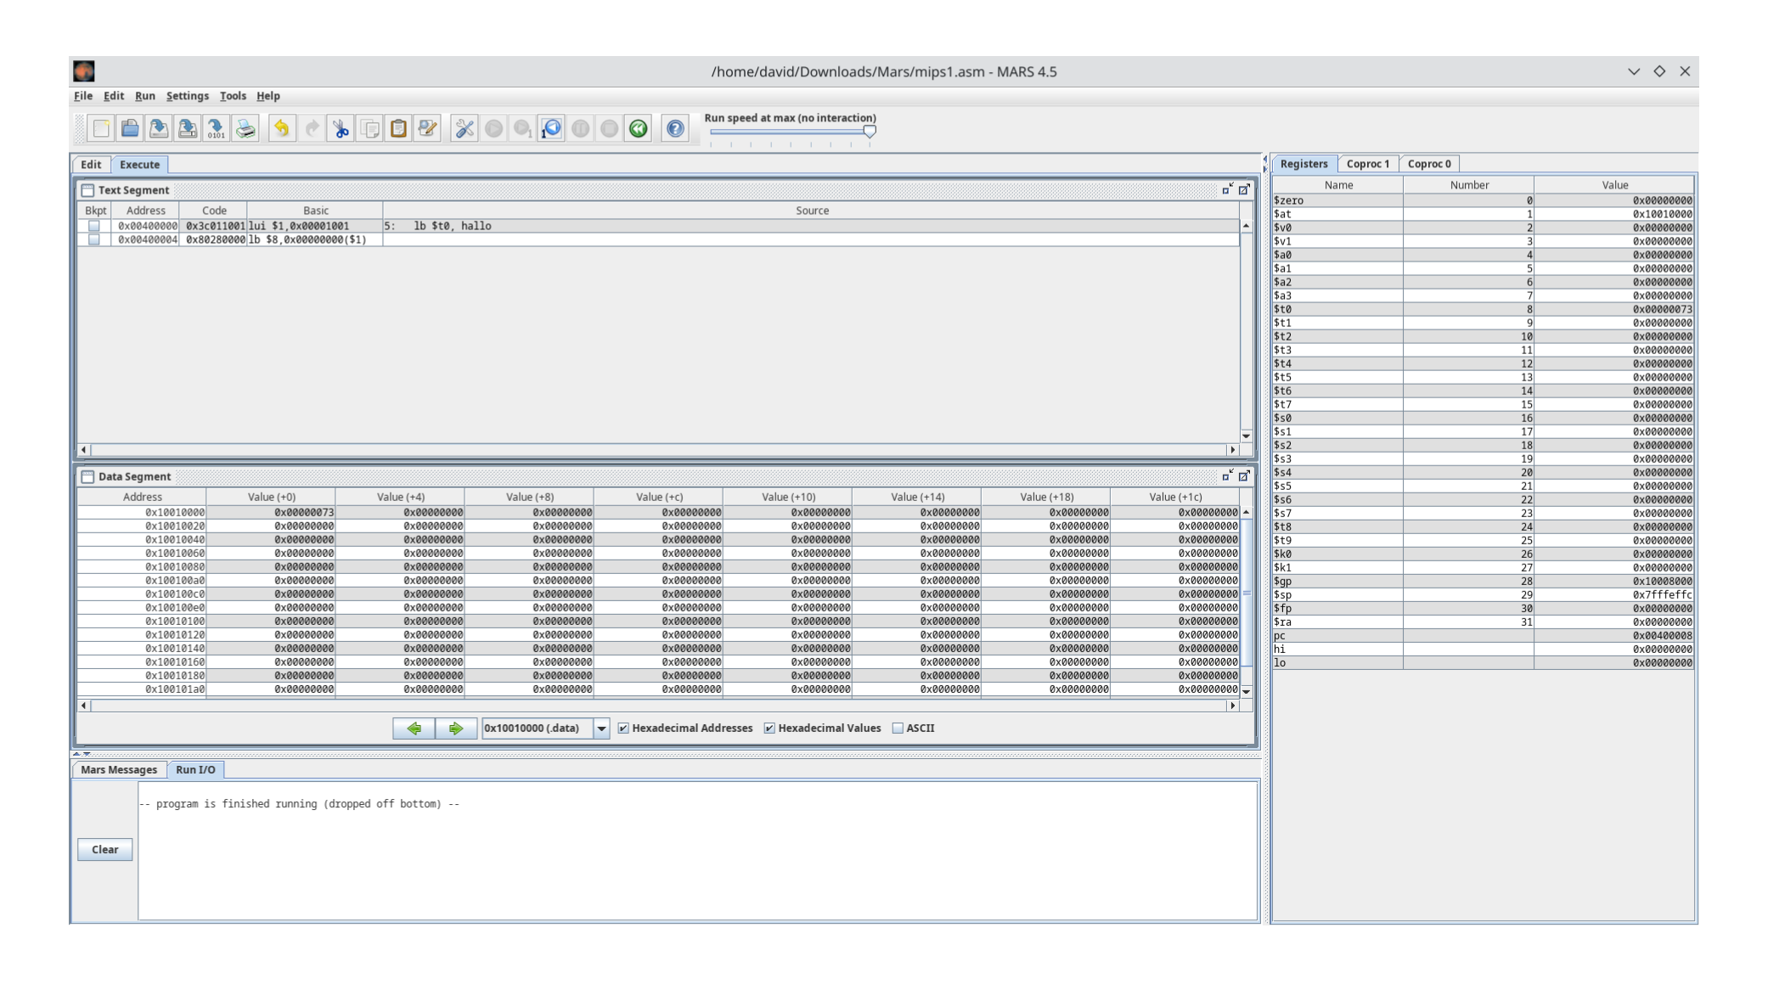Open a file with the folder icon
The width and height of the screenshot is (1768, 1007).
pos(129,128)
